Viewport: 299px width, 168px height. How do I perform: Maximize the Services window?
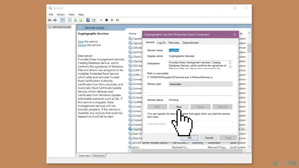click(x=235, y=8)
